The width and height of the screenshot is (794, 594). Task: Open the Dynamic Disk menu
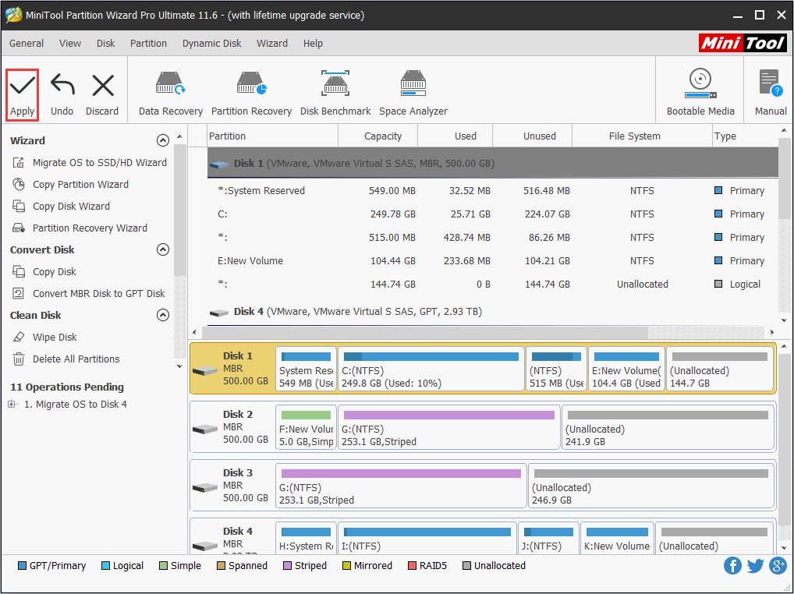(211, 43)
